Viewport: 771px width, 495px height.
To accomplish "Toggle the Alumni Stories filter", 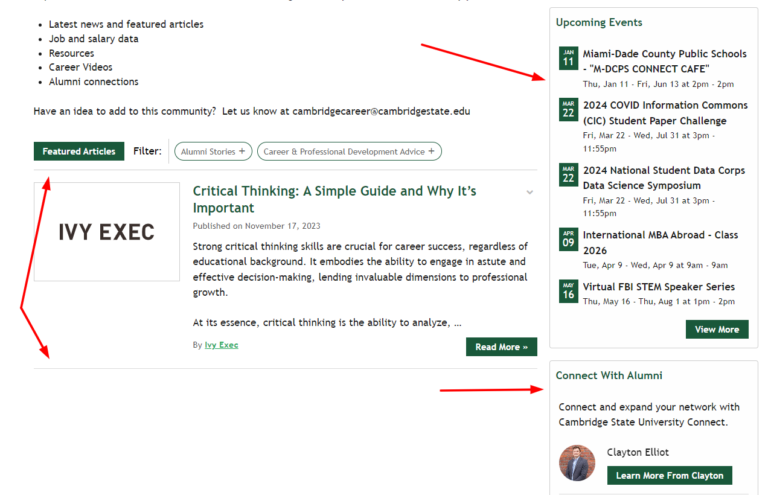I will 213,152.
